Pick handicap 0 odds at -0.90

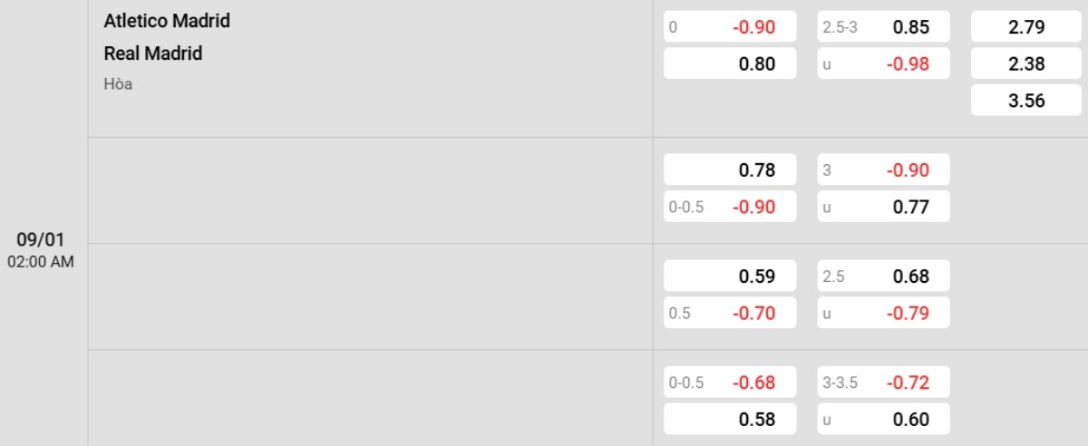click(x=730, y=27)
